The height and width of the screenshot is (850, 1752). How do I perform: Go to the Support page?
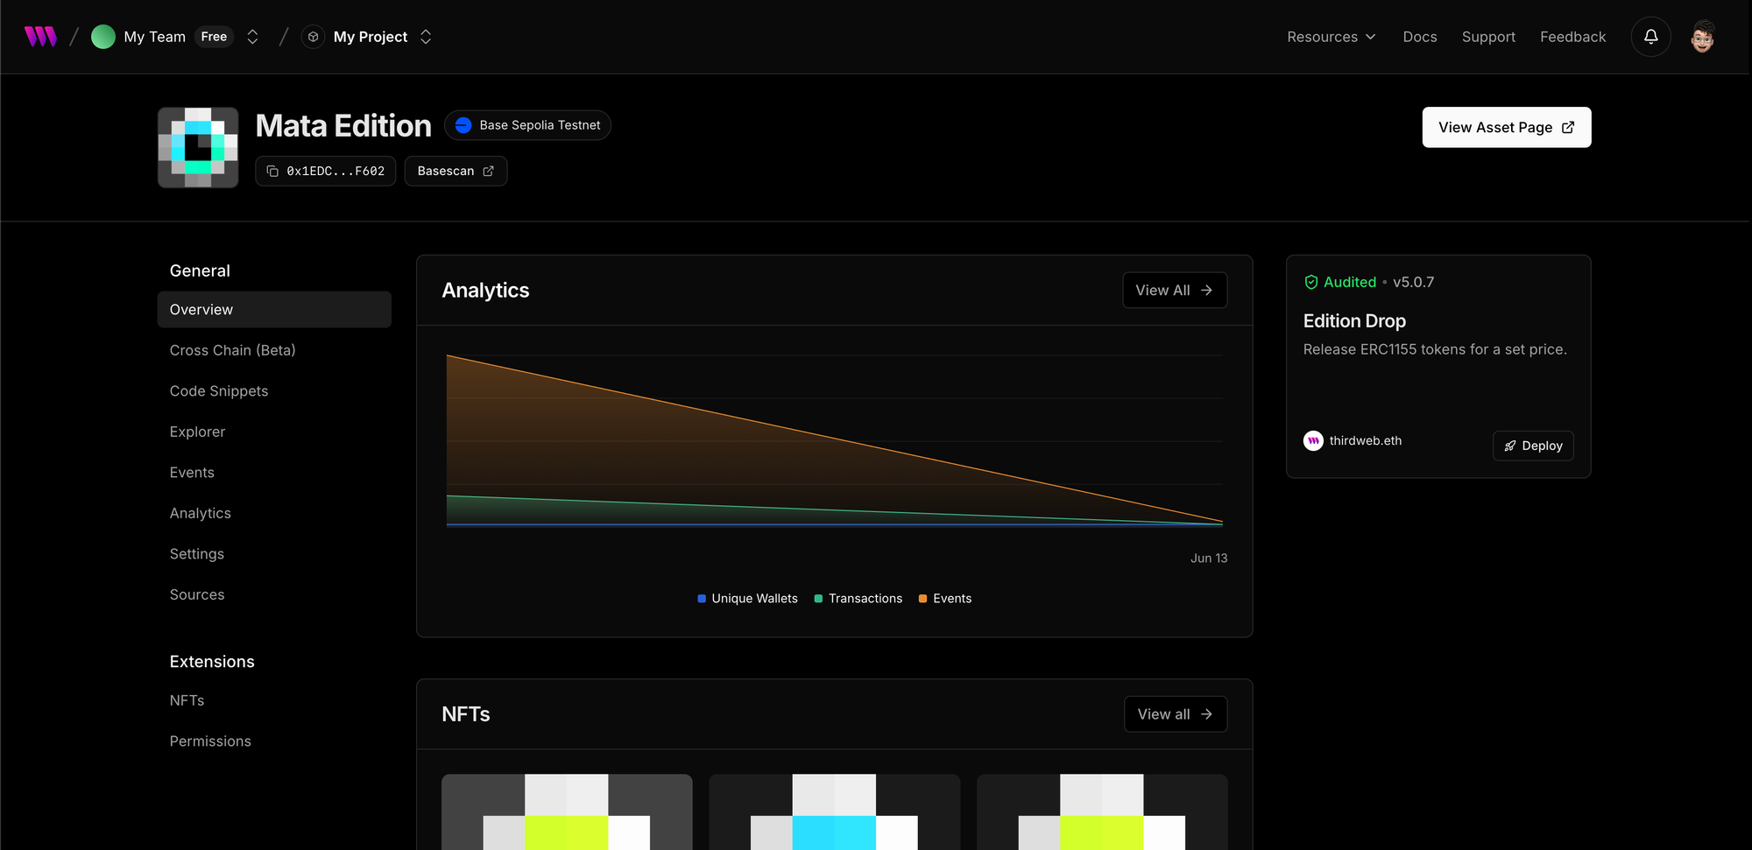[1488, 37]
